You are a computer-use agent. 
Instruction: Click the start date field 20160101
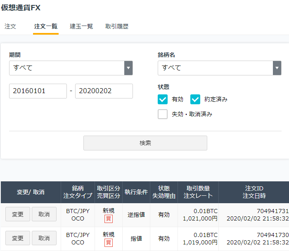(x=38, y=91)
